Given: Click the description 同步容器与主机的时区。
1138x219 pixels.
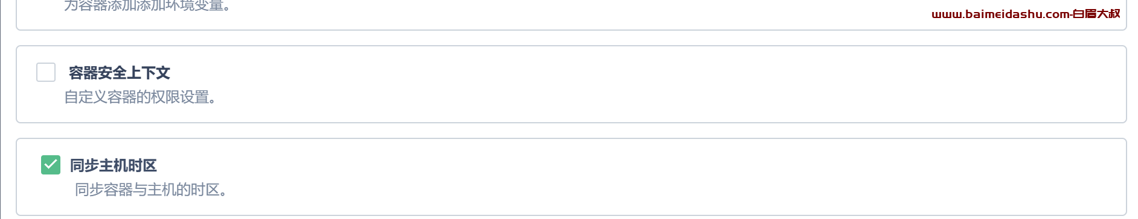Looking at the screenshot, I should pos(151,190).
